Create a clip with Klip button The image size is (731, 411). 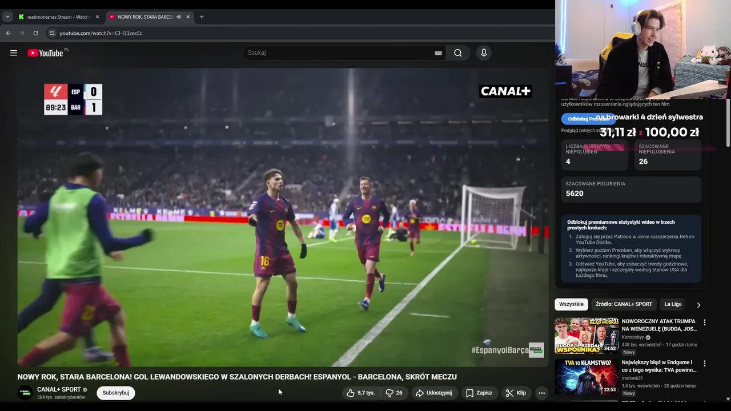tap(516, 393)
